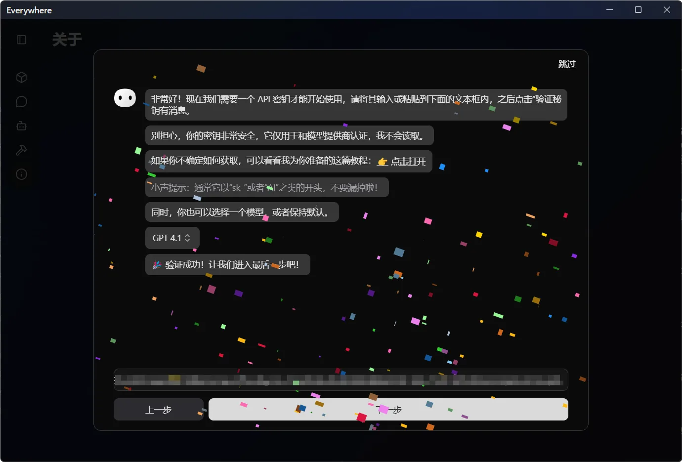Select the robot assistant icon in the sidebar
This screenshot has width=682, height=462.
pyautogui.click(x=21, y=126)
